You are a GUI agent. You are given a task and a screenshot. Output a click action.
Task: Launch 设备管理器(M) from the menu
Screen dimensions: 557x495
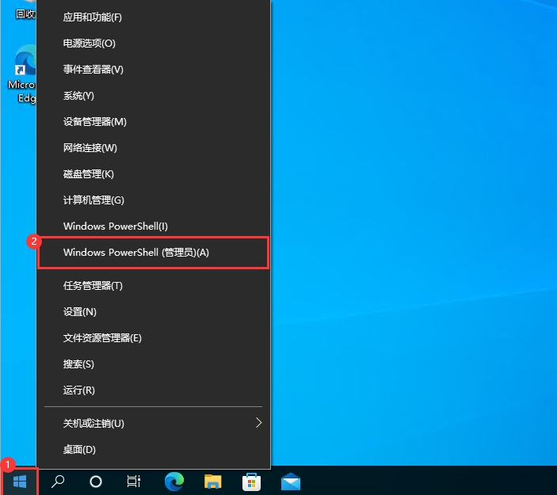tap(154, 122)
